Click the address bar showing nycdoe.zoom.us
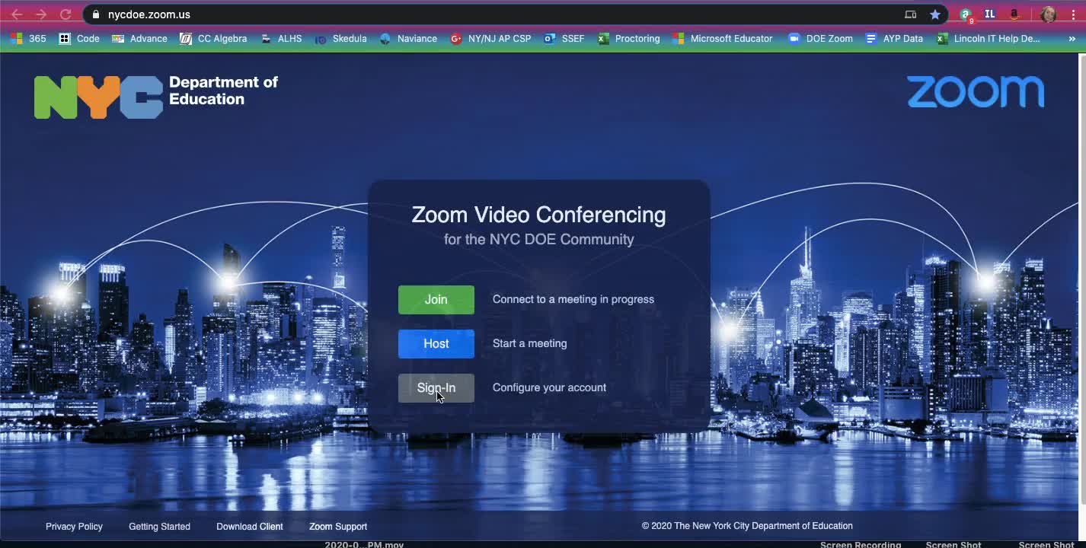1086x548 pixels. [457, 14]
